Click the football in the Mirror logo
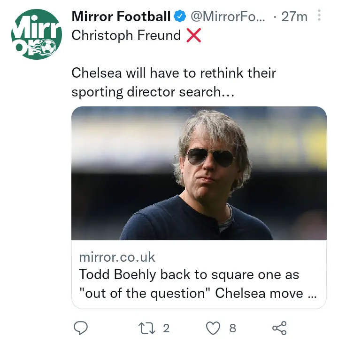This screenshot has width=338, height=345. [48, 47]
